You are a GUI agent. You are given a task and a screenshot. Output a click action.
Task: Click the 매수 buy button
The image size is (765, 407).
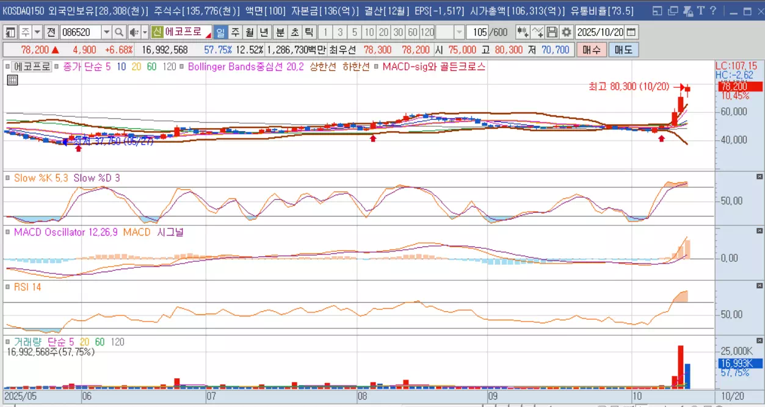click(592, 50)
